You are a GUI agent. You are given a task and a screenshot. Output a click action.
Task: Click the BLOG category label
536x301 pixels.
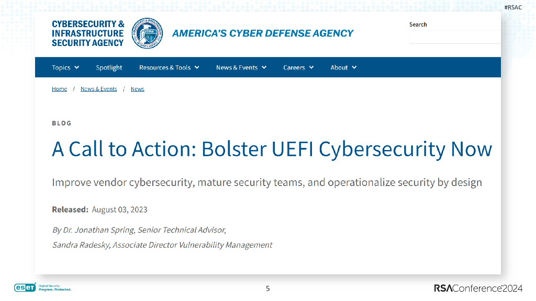(x=61, y=123)
